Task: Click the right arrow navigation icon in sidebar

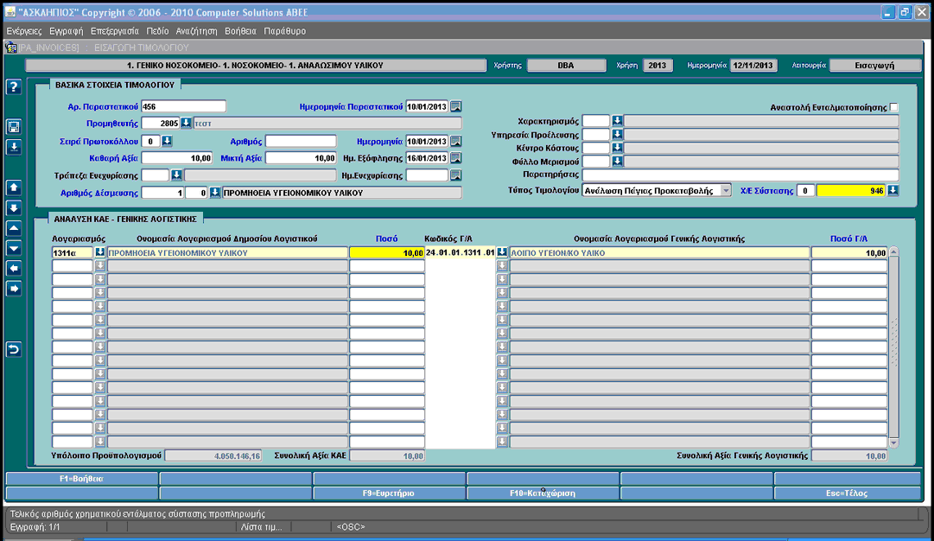Action: [14, 289]
